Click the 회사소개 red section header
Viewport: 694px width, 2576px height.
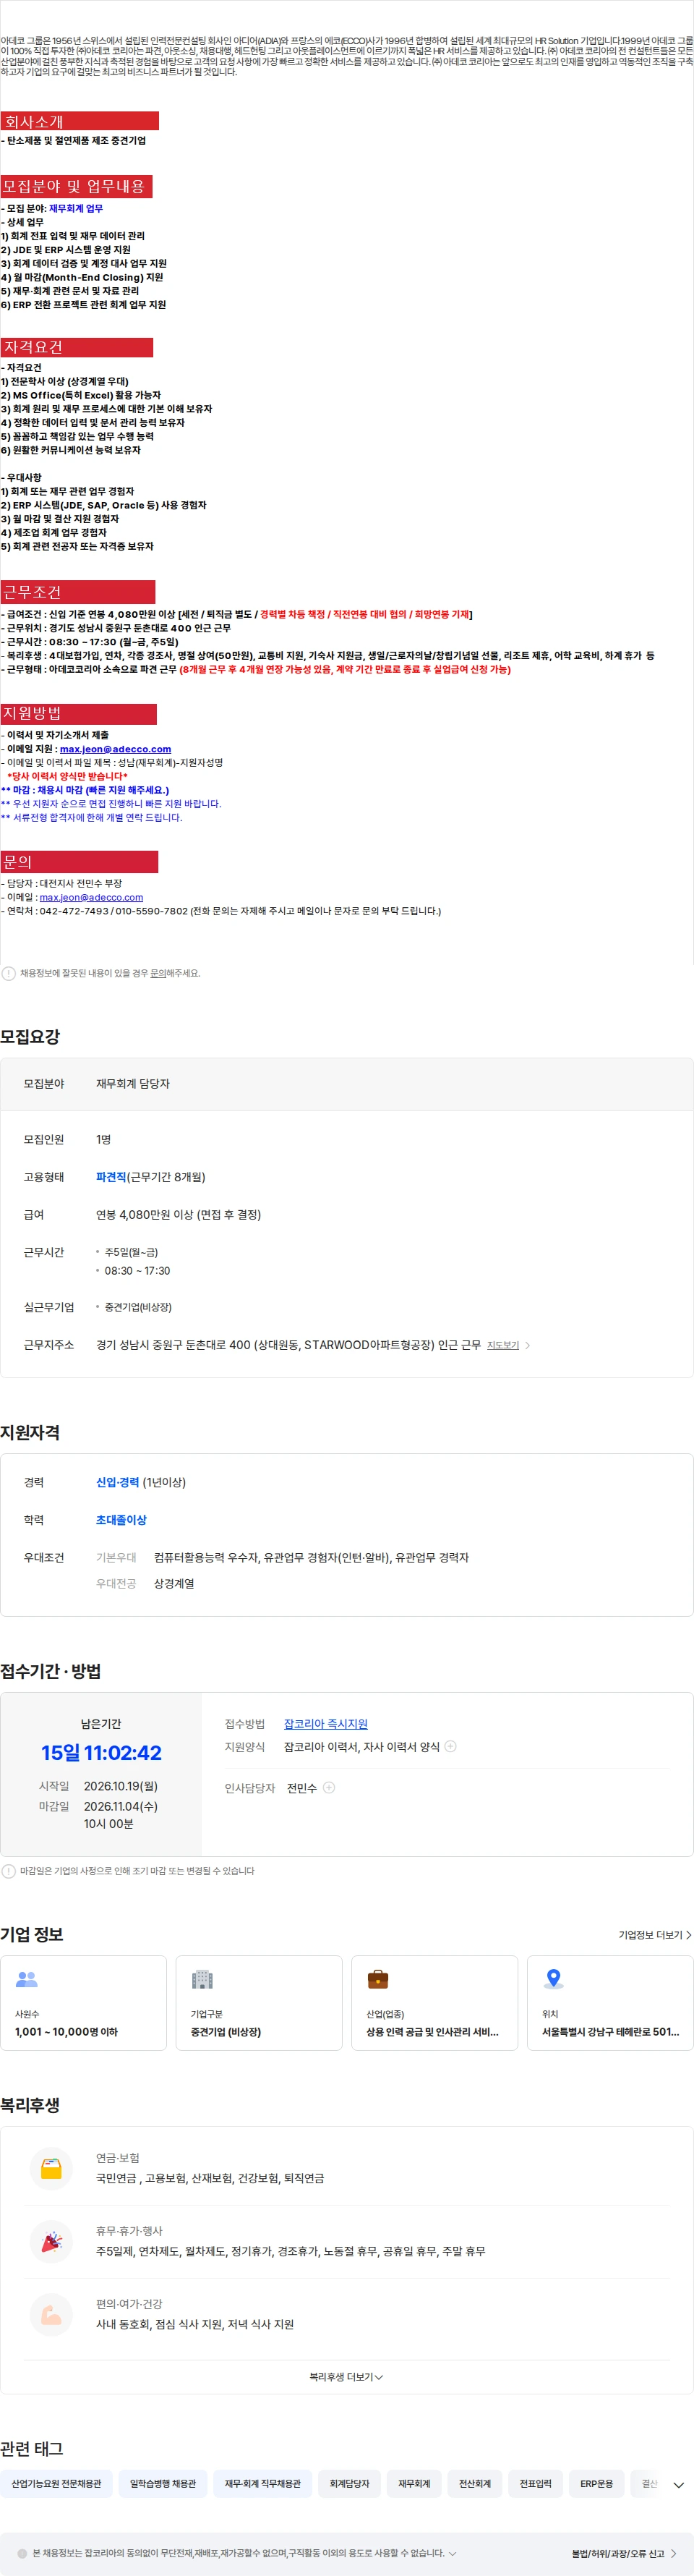(79, 121)
